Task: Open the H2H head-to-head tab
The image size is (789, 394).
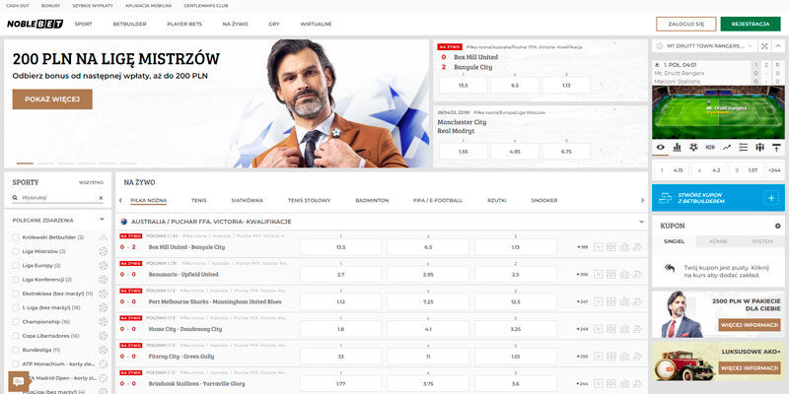Action: pos(710,147)
